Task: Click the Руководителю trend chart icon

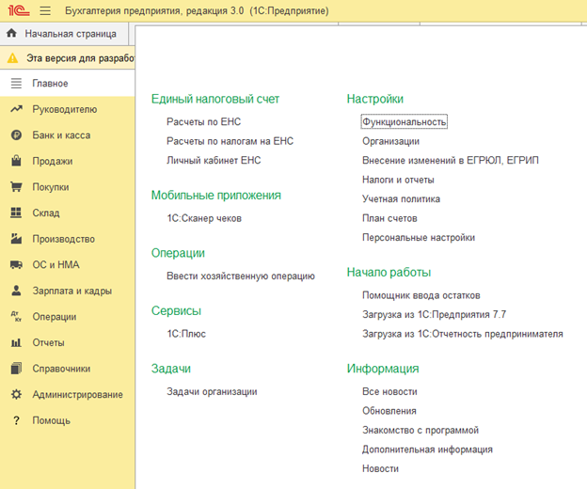Action: click(x=16, y=109)
